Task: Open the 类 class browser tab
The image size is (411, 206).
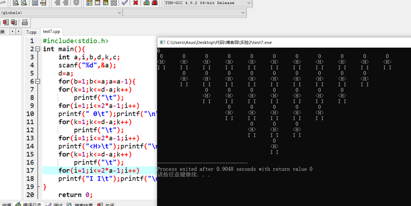Action: [x=3, y=32]
